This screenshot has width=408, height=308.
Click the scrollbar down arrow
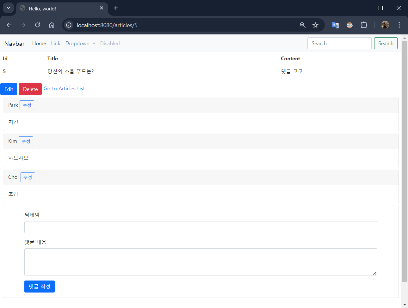coord(405,305)
